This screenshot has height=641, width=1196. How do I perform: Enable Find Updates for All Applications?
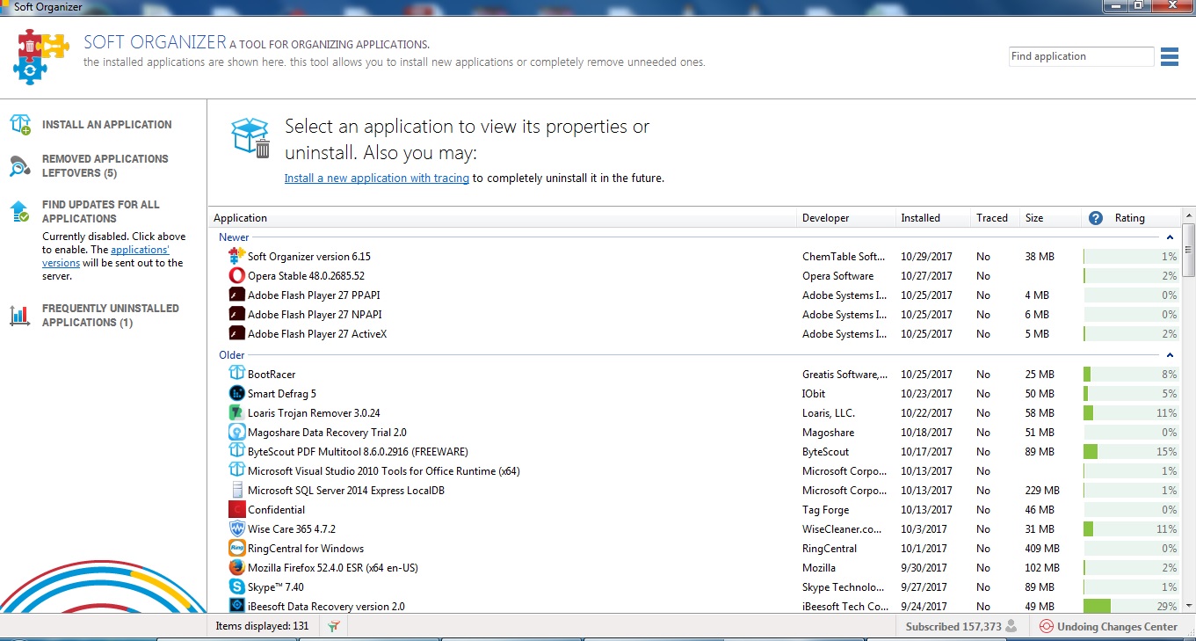pyautogui.click(x=101, y=211)
